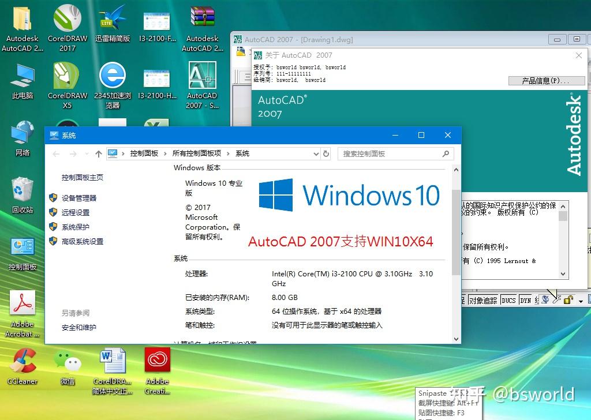Open the 回收站 (Recycle Bin)
This screenshot has height=420, width=591.
[22, 190]
